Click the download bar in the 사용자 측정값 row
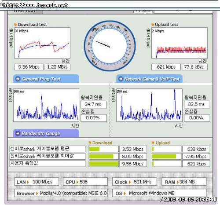220x205 pixels. [x=103, y=164]
